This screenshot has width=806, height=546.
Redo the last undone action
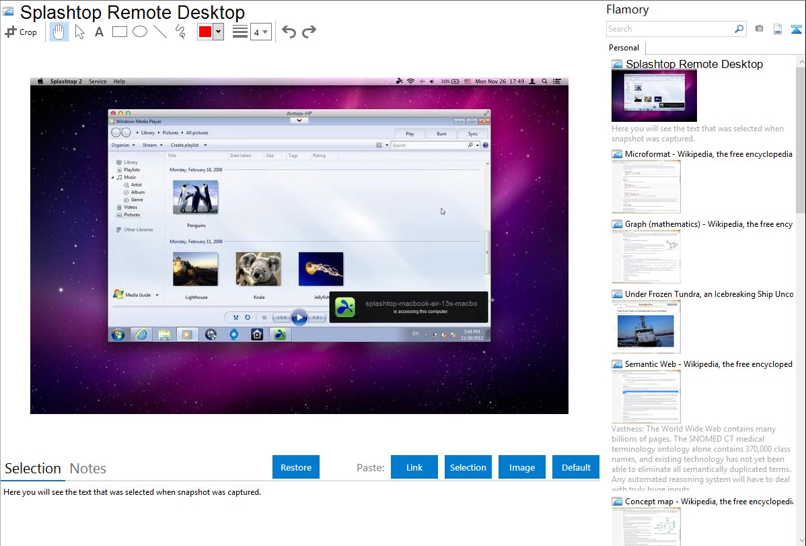click(x=309, y=32)
